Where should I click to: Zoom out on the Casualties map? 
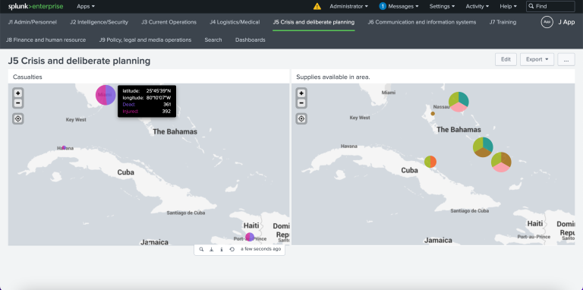click(x=18, y=103)
